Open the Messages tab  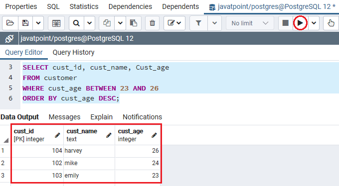click(64, 117)
